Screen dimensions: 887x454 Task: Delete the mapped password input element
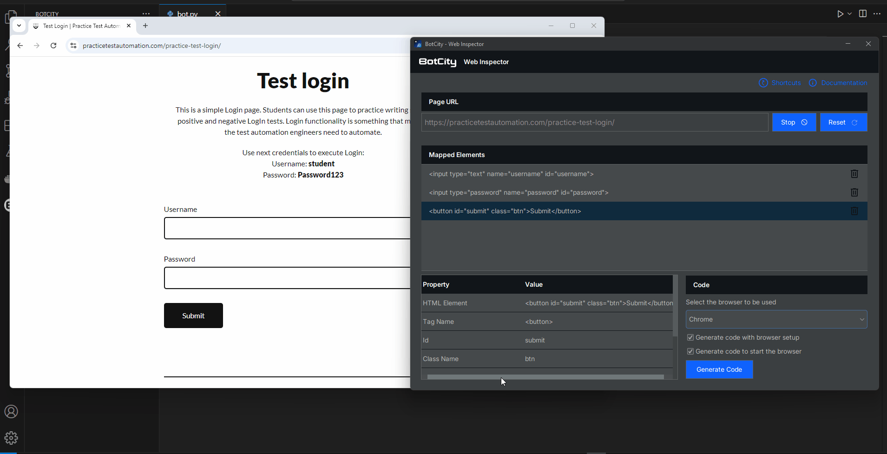pos(854,192)
